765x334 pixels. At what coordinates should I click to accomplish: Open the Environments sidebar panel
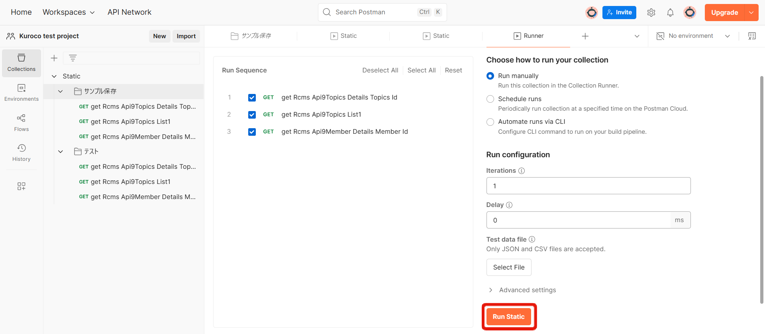point(22,92)
